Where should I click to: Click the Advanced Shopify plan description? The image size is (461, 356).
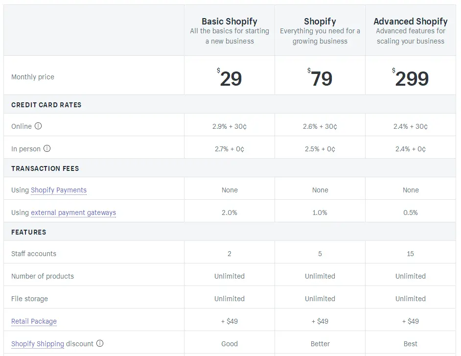[x=411, y=36]
